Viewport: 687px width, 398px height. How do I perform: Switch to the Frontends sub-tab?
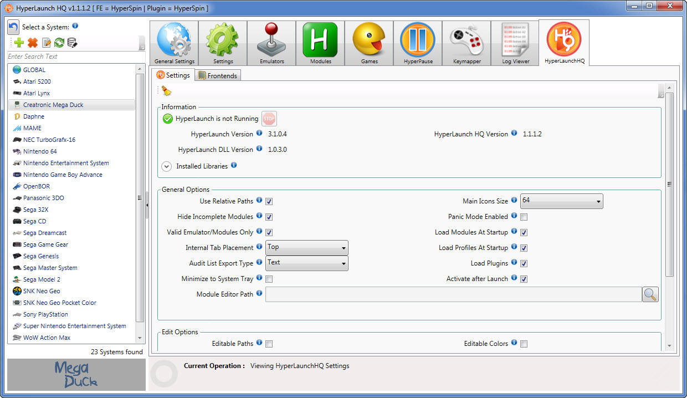point(217,75)
